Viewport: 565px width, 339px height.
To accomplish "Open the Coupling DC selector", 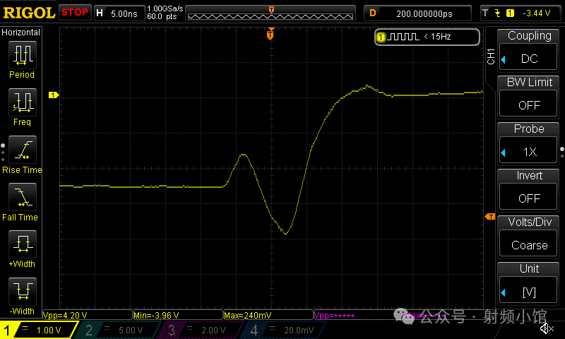I will point(530,59).
